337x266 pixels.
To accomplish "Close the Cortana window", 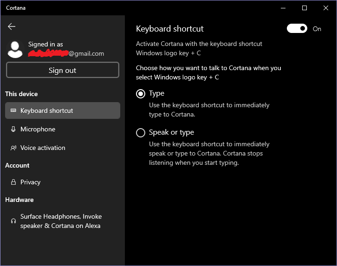I will tap(325, 8).
